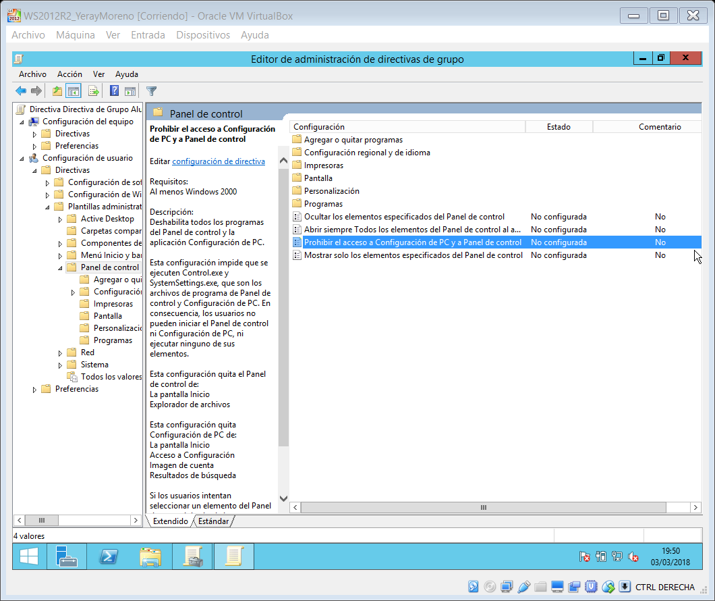Image resolution: width=715 pixels, height=601 pixels.
Task: Click the Up one level folder icon
Action: coord(57,90)
